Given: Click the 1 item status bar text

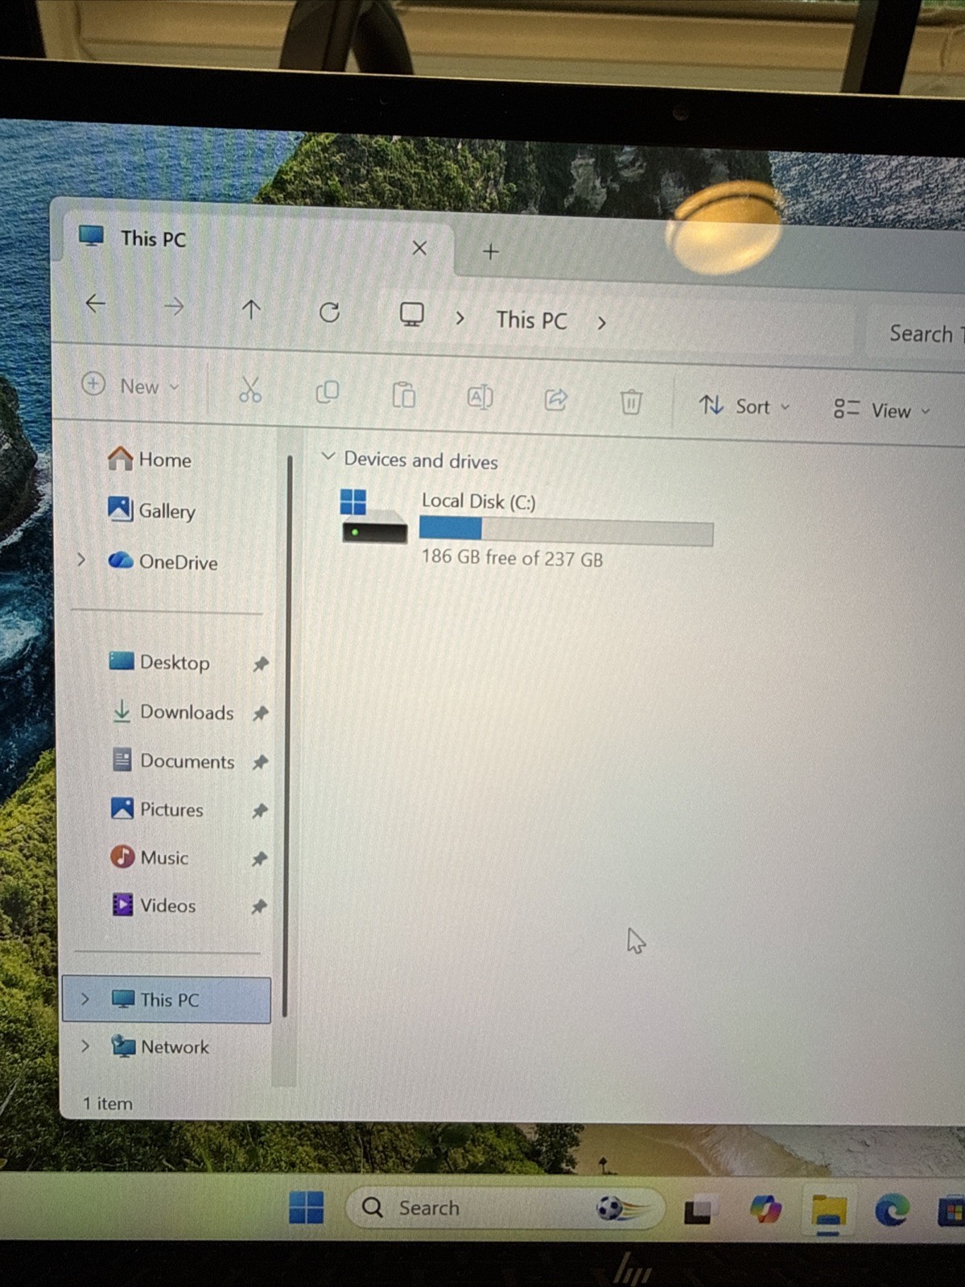Looking at the screenshot, I should coord(108,1103).
